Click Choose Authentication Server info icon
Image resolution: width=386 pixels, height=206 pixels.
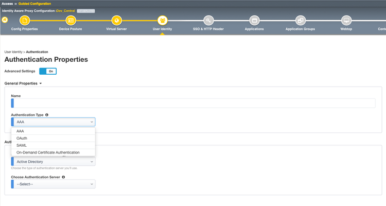click(x=63, y=177)
